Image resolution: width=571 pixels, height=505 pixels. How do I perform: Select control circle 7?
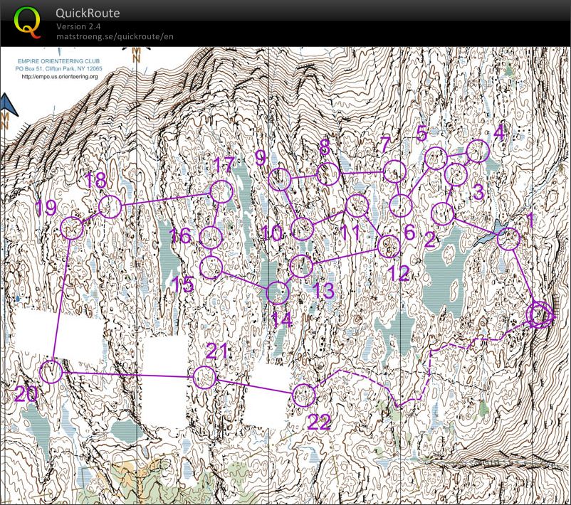tap(394, 172)
